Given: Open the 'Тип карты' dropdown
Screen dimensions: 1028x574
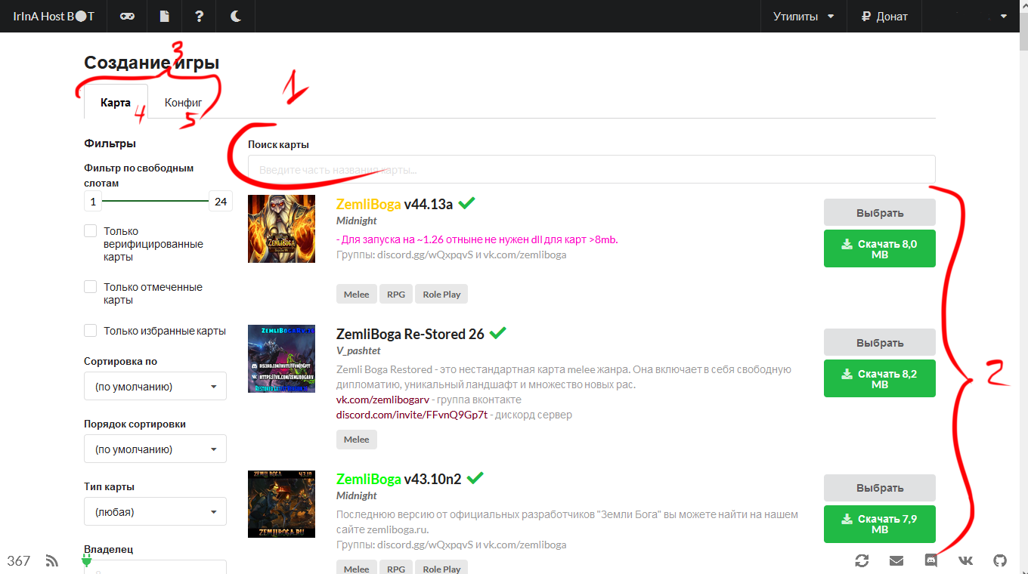Looking at the screenshot, I should 155,512.
